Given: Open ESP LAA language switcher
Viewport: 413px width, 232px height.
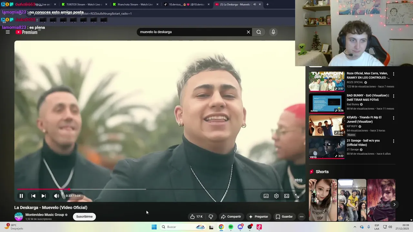Looking at the screenshot, I should [377, 227].
